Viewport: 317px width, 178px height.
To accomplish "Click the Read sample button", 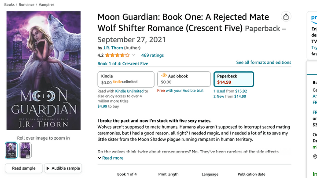I will pyautogui.click(x=23, y=168).
